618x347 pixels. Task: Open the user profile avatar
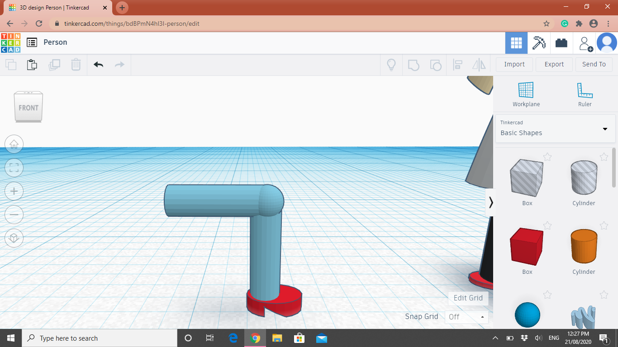click(607, 43)
